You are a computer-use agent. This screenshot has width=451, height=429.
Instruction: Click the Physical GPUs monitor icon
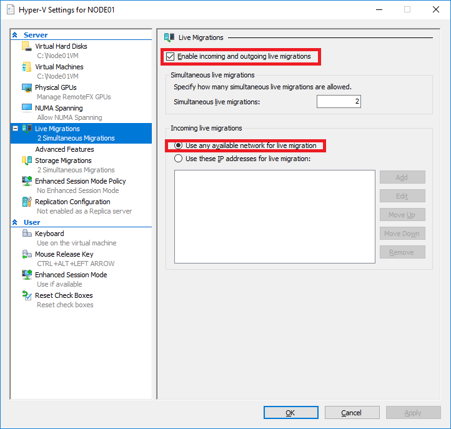(x=27, y=87)
